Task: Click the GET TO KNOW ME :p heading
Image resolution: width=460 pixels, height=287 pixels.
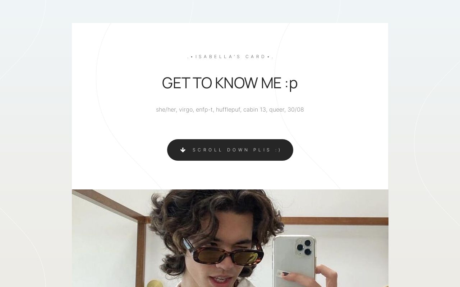Action: tap(230, 83)
